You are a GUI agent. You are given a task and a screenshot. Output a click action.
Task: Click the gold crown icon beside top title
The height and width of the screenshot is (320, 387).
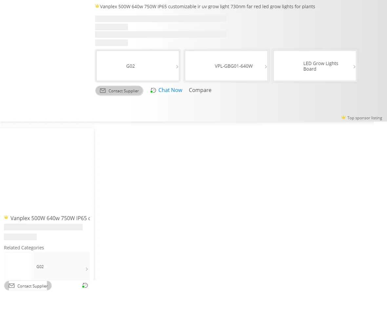[x=97, y=6]
